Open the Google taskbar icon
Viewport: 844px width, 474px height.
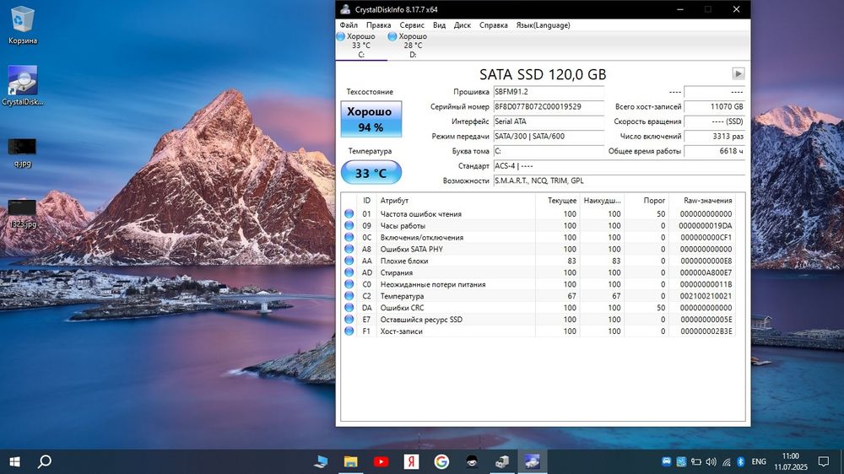(x=441, y=461)
